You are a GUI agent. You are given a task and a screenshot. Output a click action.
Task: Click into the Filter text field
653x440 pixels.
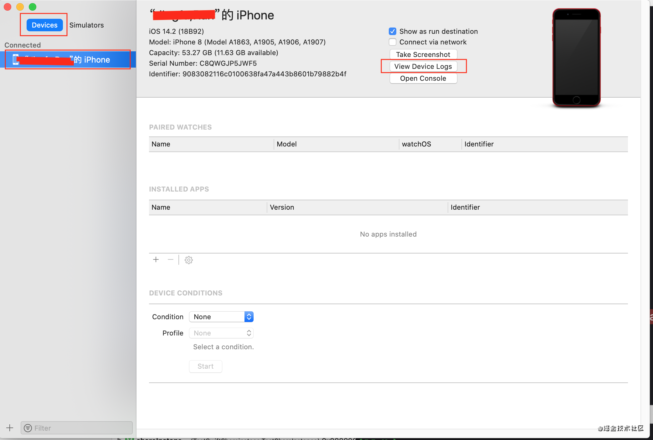[x=81, y=428]
